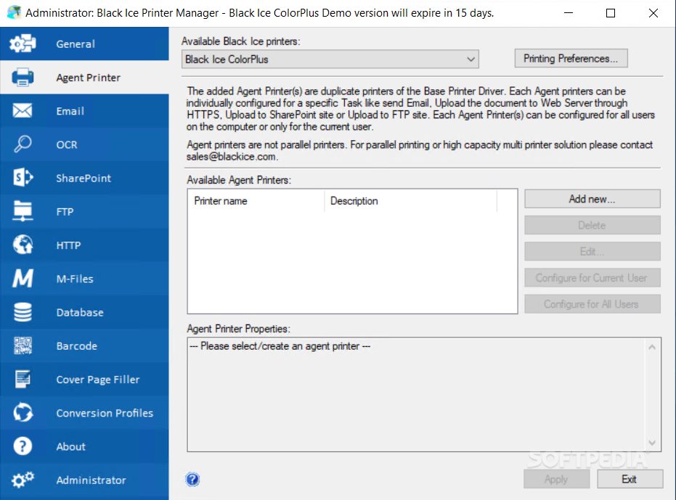Click scroll down arrow in properties box
Viewport: 676px width, 500px height.
pos(652,443)
